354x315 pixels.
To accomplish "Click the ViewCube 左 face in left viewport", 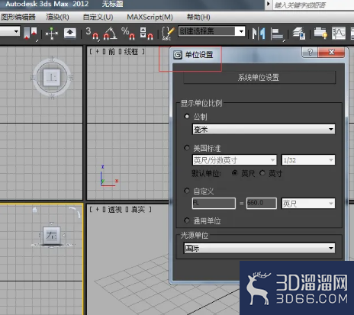I will [x=52, y=236].
